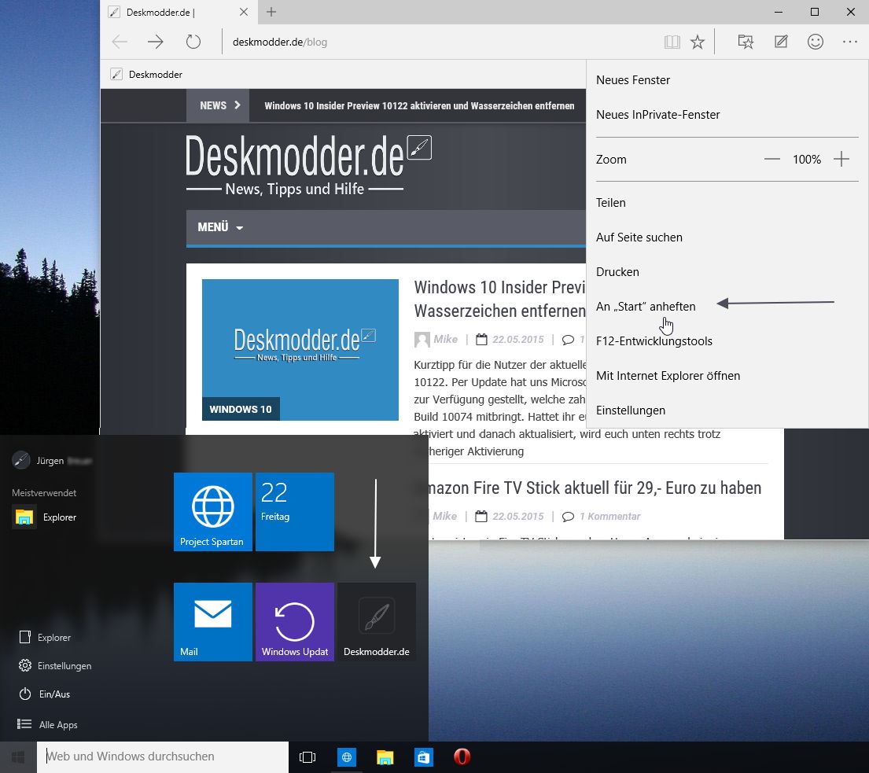Image resolution: width=869 pixels, height=773 pixels.
Task: Open the Windows Update start tile
Action: 295,622
